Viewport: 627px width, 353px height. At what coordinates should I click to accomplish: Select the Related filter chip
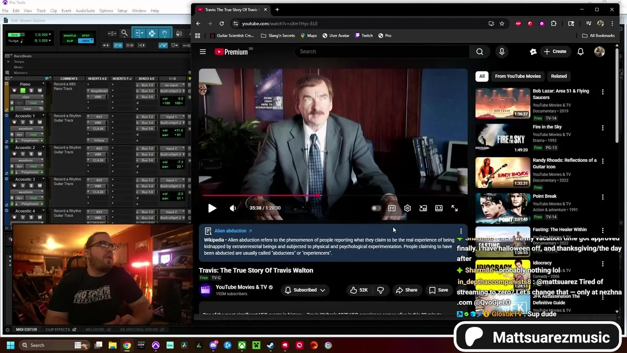(559, 76)
